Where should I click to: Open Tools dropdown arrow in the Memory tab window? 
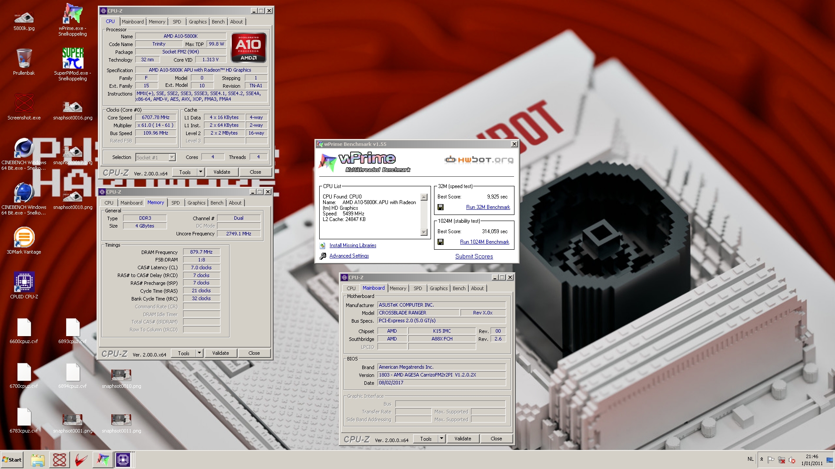pos(199,353)
